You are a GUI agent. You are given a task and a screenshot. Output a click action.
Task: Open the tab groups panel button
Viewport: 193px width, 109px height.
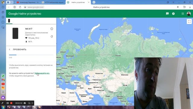tap(8, 2)
